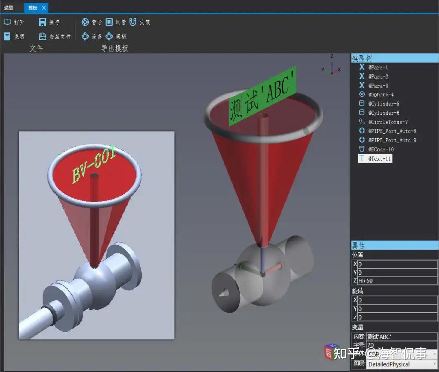Open the 说明 description tool
This screenshot has width=439, height=372.
tap(15, 36)
